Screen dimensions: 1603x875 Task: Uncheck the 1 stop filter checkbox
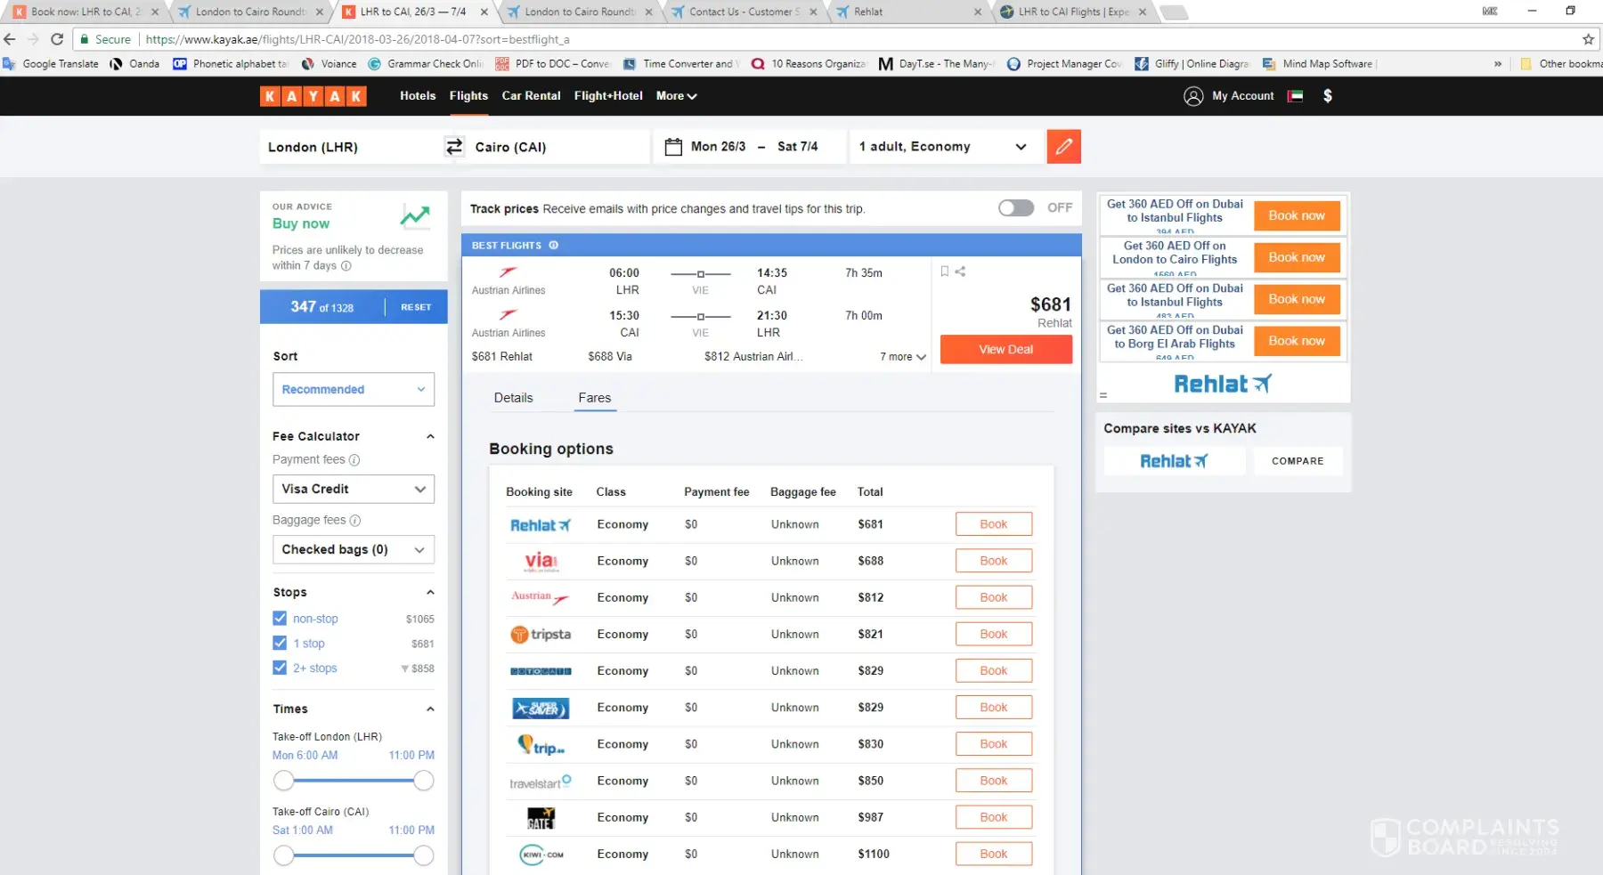tap(280, 644)
